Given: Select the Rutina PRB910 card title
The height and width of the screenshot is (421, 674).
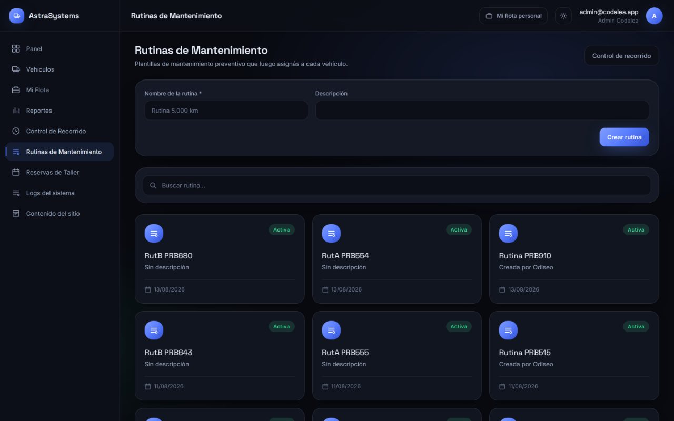Looking at the screenshot, I should [x=525, y=256].
